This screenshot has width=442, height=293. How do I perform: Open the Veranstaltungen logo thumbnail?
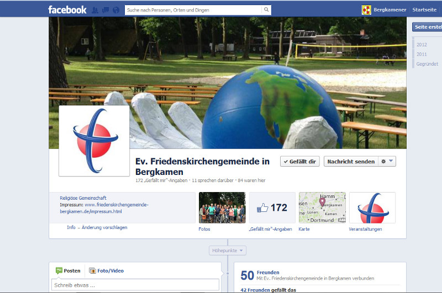tap(372, 207)
